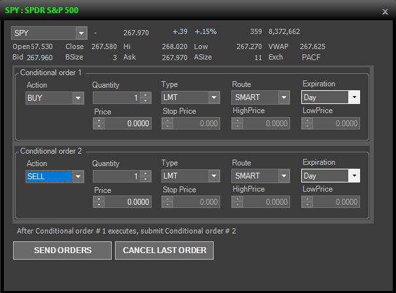This screenshot has height=293, width=396.
Task: Decrease Price in Conditional order 2
Action: (x=99, y=205)
